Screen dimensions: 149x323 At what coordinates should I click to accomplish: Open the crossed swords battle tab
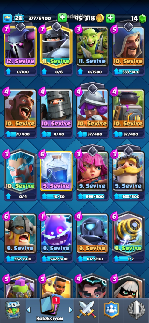pos(86,310)
